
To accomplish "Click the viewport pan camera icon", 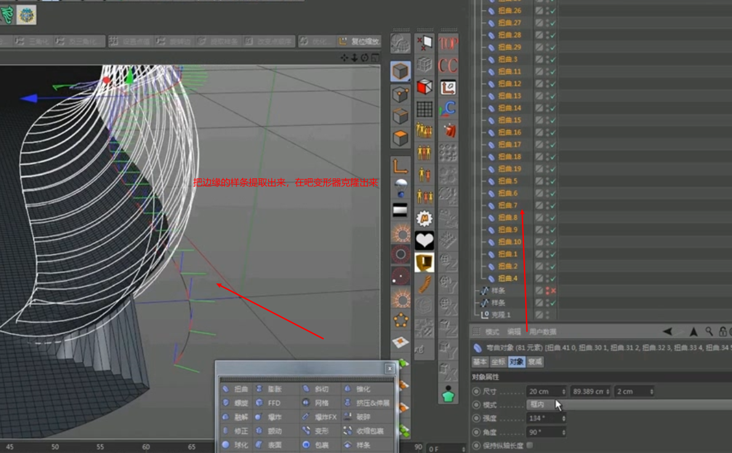I will click(x=345, y=58).
